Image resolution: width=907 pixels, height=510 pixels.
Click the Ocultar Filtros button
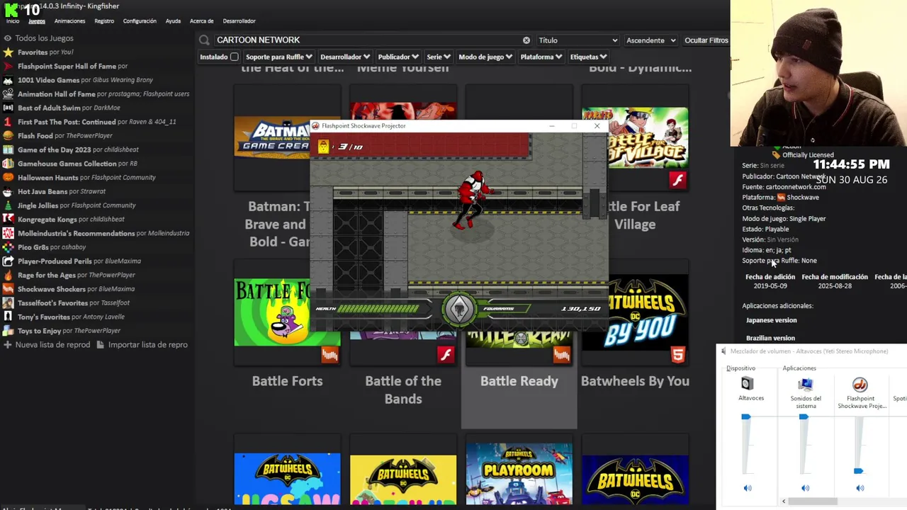coord(706,40)
